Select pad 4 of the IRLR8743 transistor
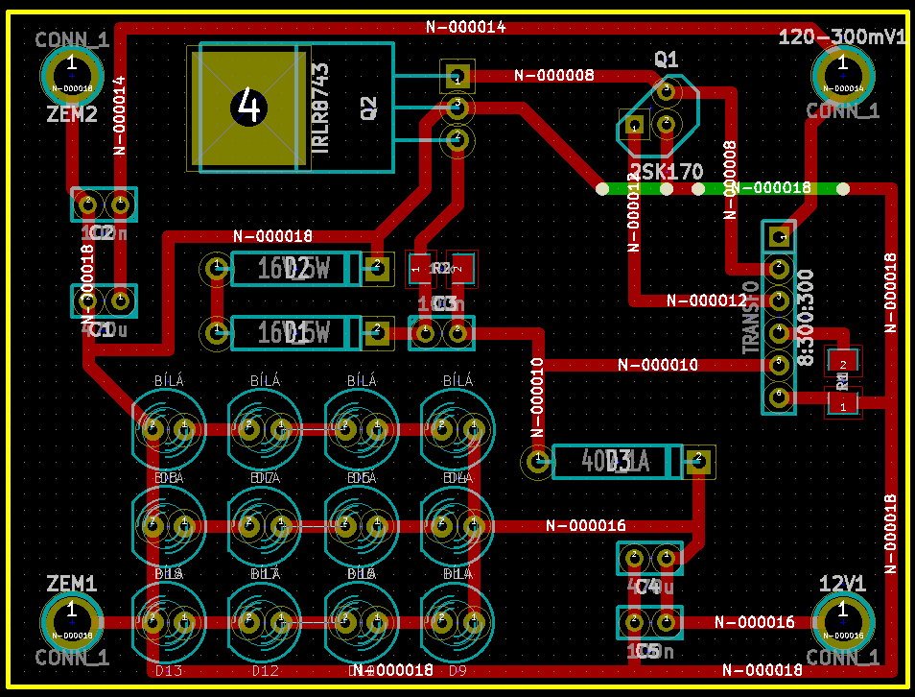Screen dimensions: 915x697 point(249,107)
